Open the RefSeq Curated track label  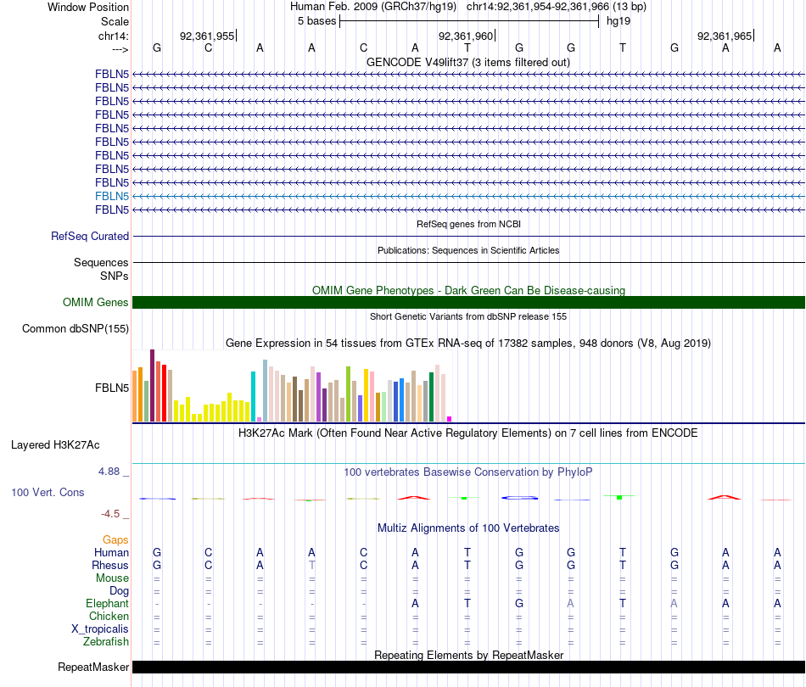[90, 237]
